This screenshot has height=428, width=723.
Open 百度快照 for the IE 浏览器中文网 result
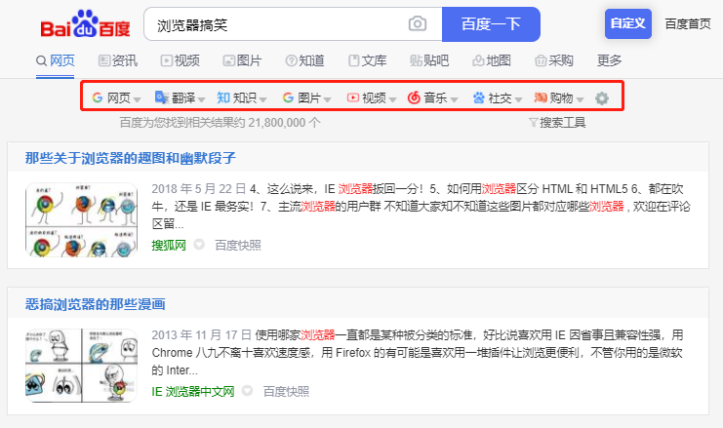286,391
